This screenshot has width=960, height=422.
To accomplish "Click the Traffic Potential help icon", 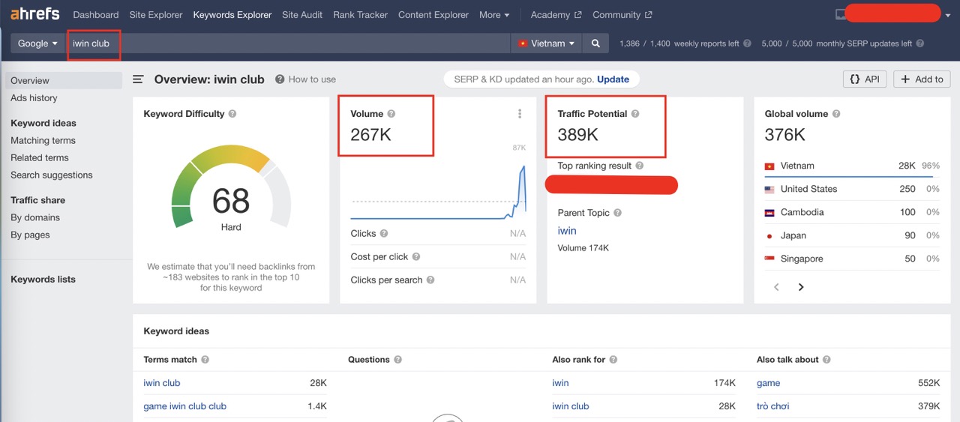I will point(635,114).
